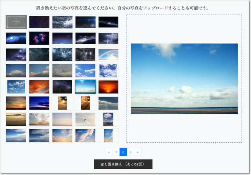Choose the fiery red clouds thumbnail
The height and width of the screenshot is (175, 251).
(39, 87)
